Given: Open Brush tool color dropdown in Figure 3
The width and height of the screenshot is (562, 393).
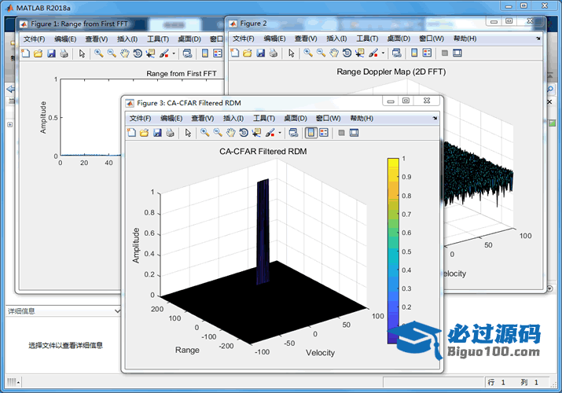Looking at the screenshot, I should coord(280,133).
